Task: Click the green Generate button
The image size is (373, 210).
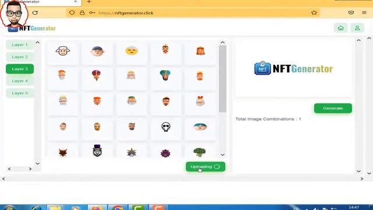Action: [333, 108]
